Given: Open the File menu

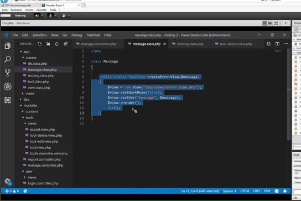Looking at the screenshot, I should pos(15,35).
